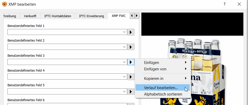Expand the Benutzerdefiniertes Feld 3 dropdown
Viewport: 248px width, 105px height.
(124, 62)
